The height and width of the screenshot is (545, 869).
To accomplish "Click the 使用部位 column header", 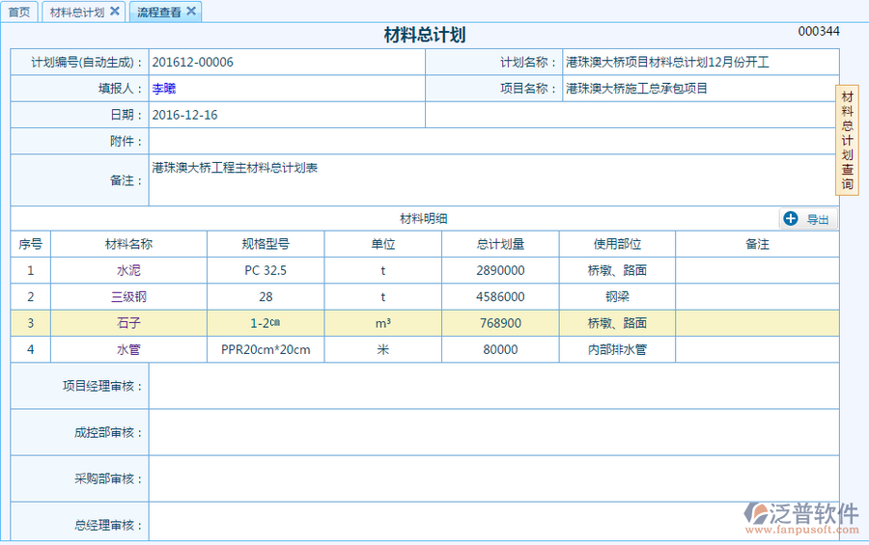I will coord(617,244).
